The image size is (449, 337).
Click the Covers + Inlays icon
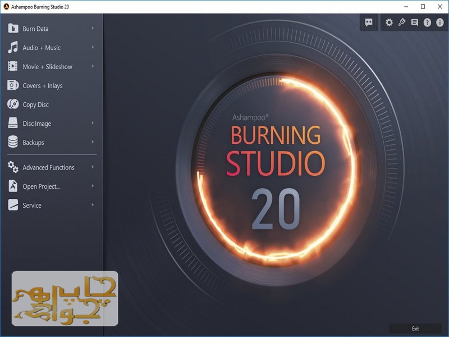(x=13, y=85)
